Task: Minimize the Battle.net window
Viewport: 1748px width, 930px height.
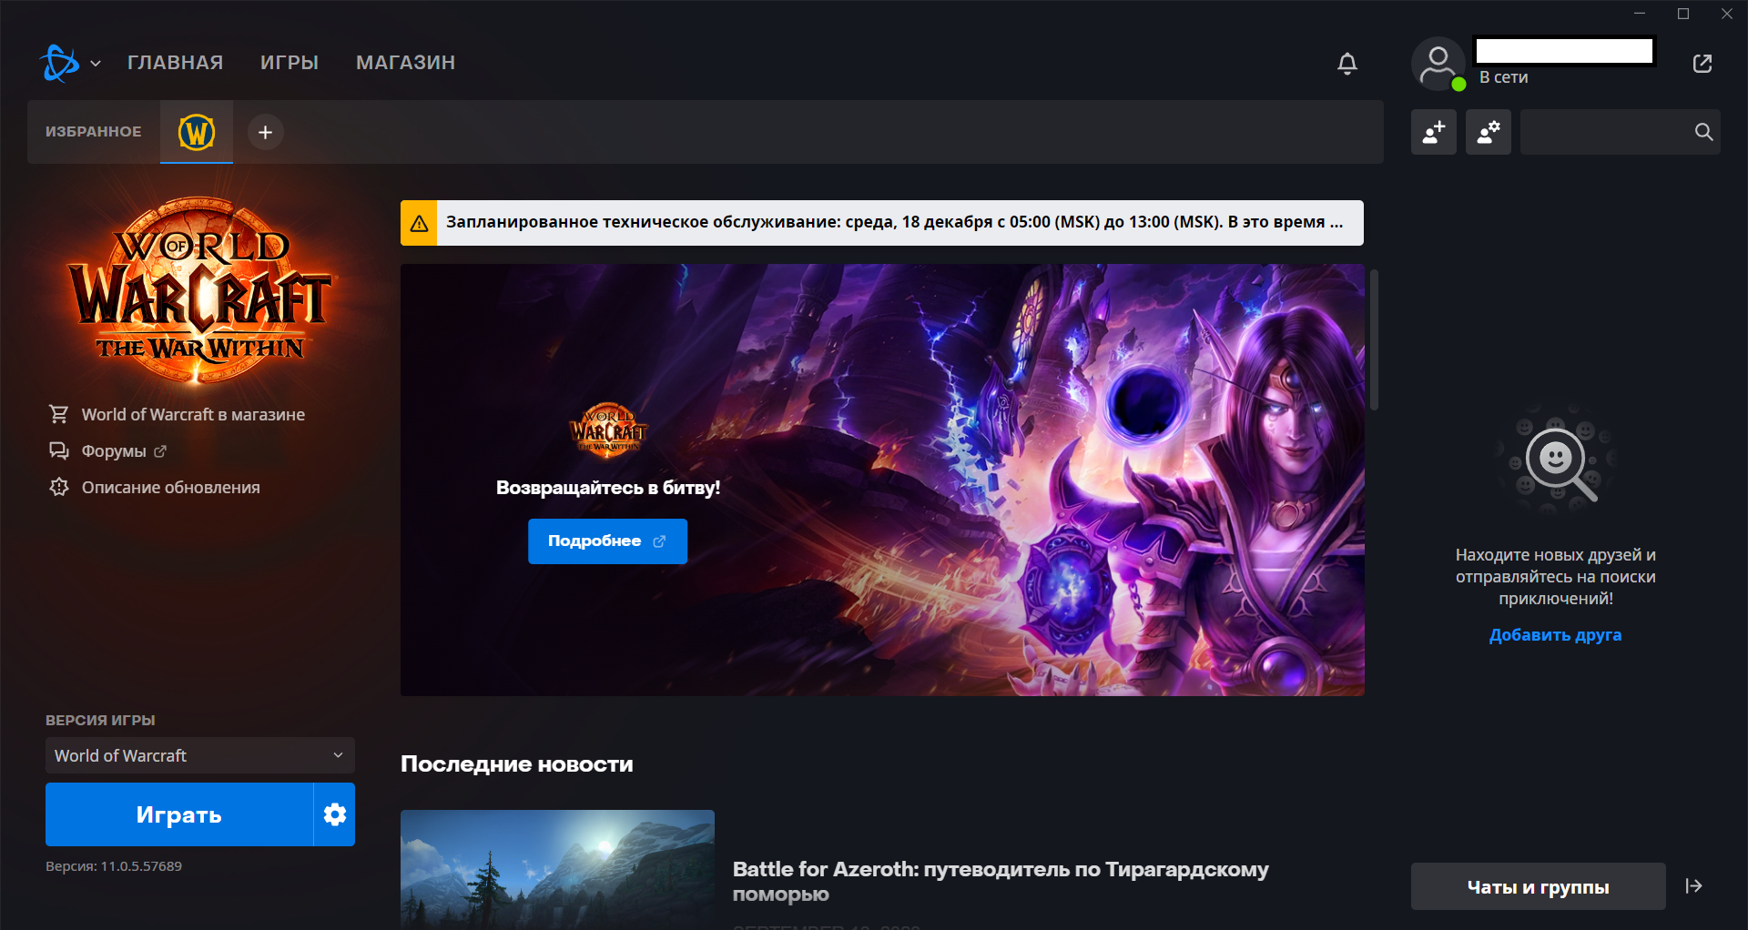Action: click(x=1640, y=14)
